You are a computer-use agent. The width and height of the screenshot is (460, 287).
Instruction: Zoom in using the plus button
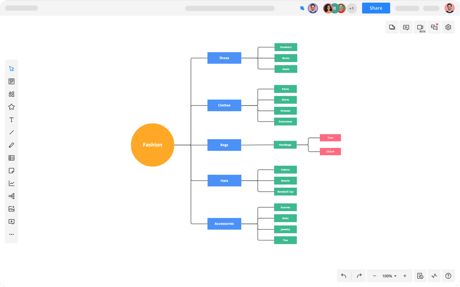[405, 276]
